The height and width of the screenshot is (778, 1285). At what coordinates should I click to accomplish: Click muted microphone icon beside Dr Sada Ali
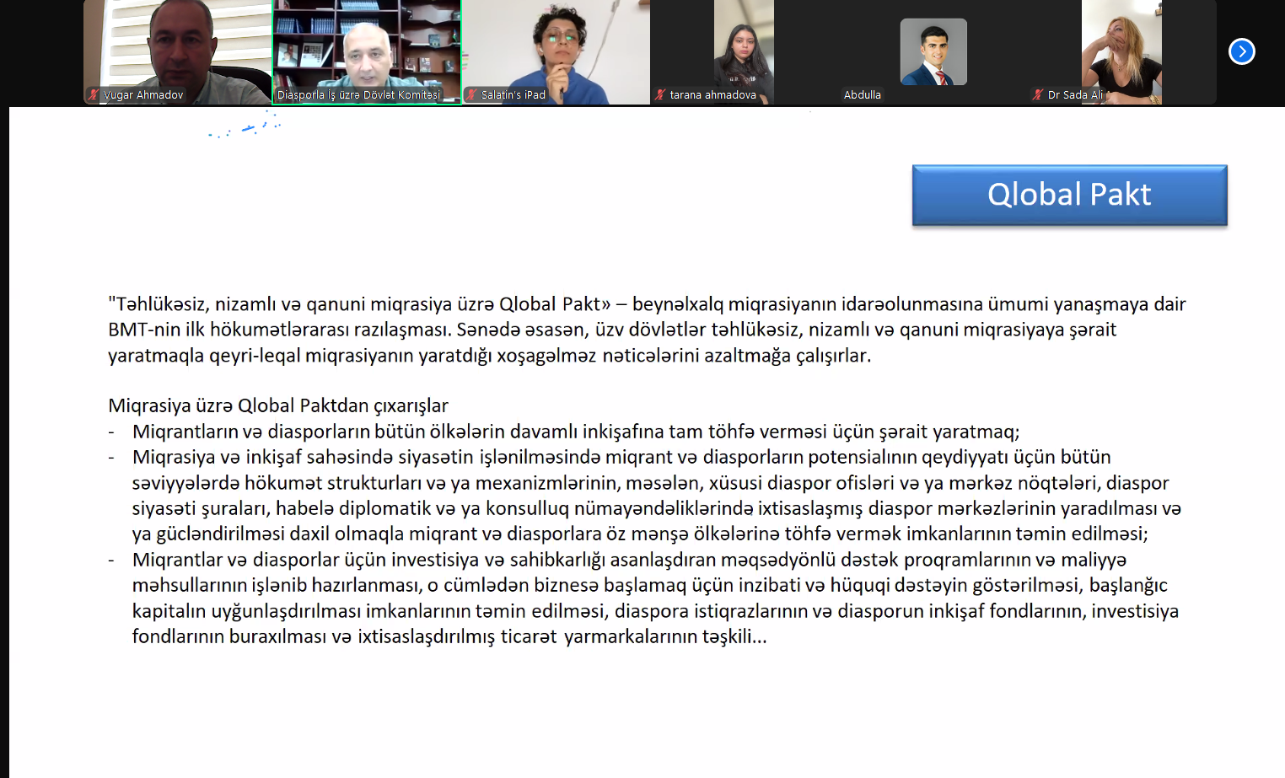click(x=1038, y=95)
